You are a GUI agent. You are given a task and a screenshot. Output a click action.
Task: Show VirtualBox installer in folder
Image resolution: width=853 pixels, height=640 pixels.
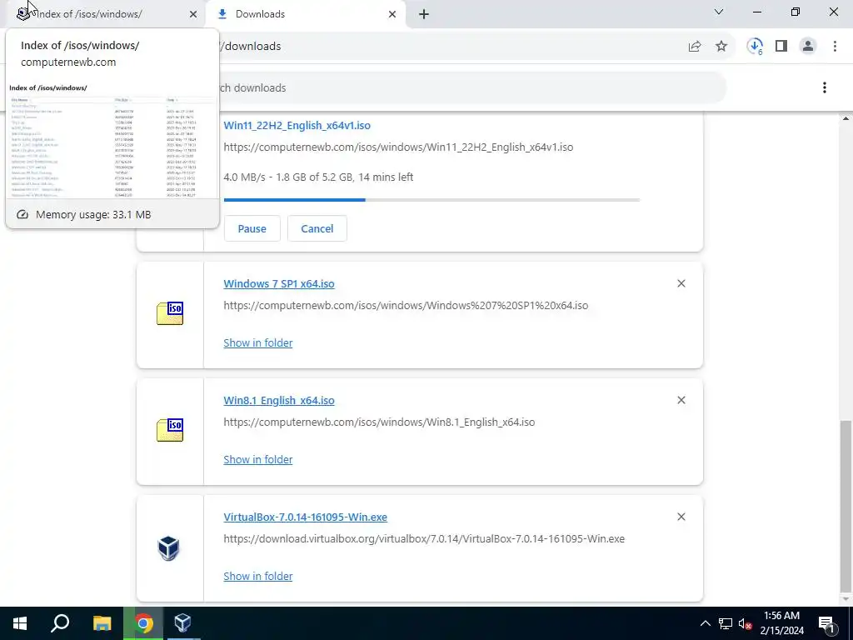258,576
